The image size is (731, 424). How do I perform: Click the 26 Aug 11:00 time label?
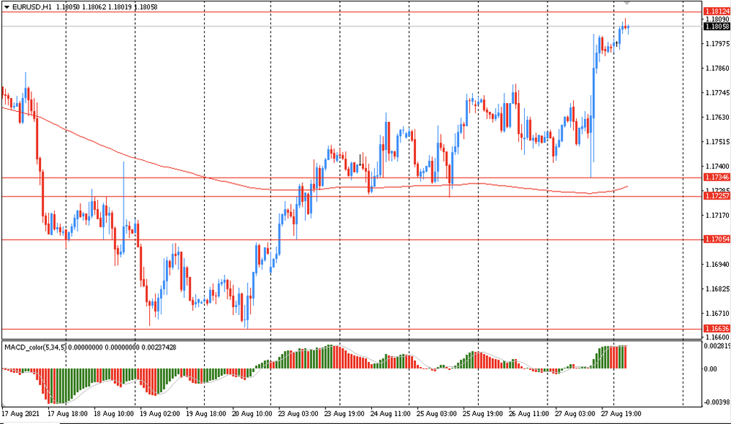(529, 414)
